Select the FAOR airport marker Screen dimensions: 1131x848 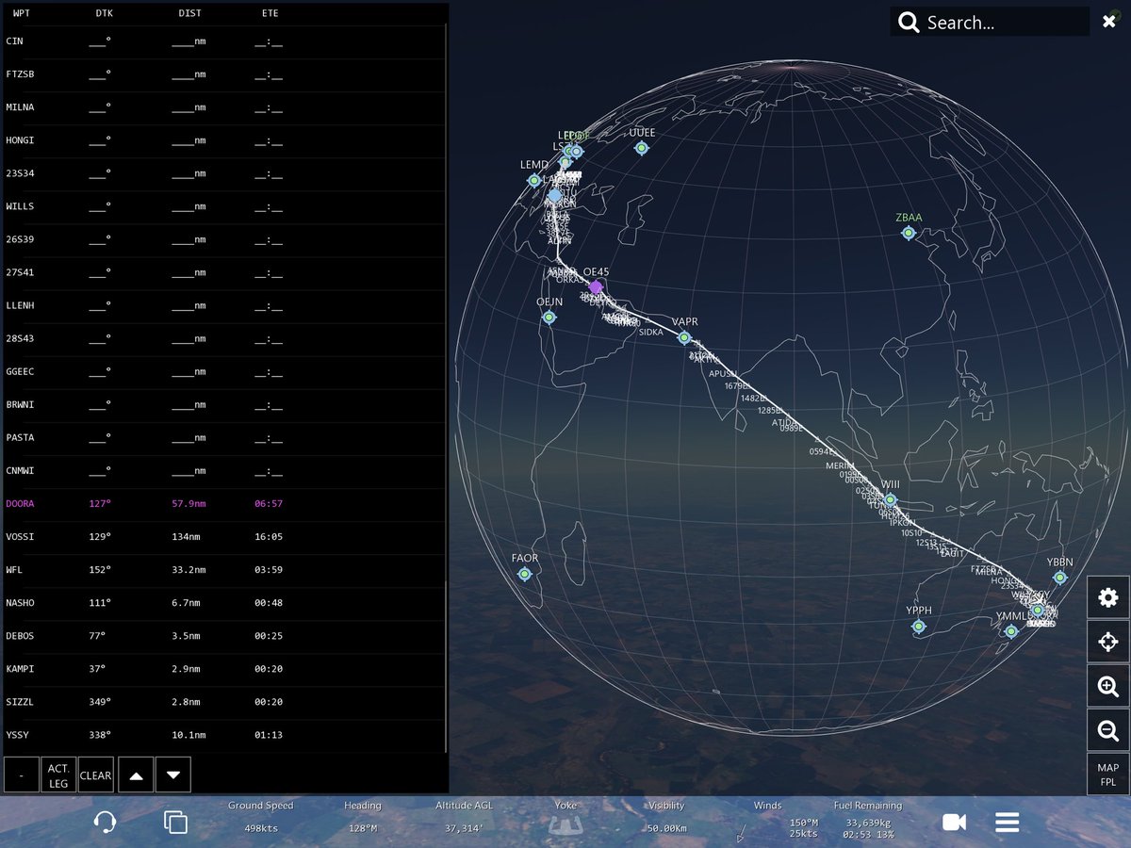pyautogui.click(x=525, y=574)
